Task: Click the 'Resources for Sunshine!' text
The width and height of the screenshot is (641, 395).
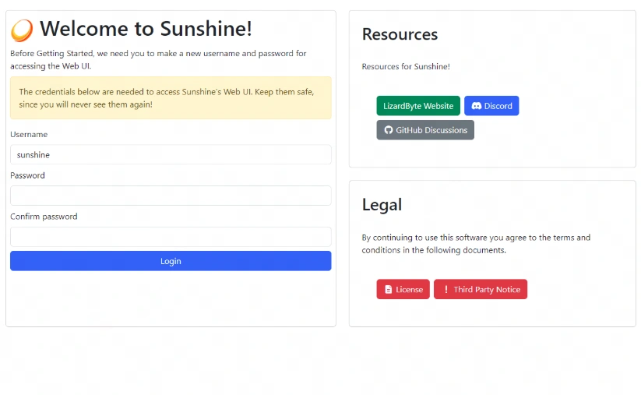Action: 406,67
